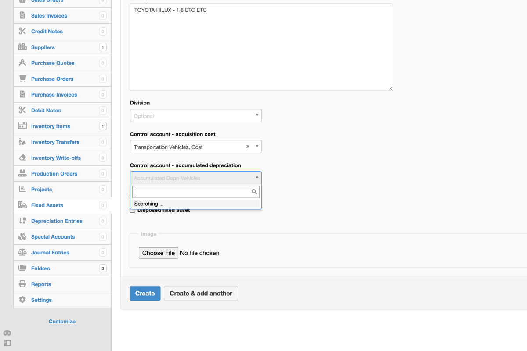Click the Purchase Orders cart icon
527x351 pixels.
click(22, 79)
